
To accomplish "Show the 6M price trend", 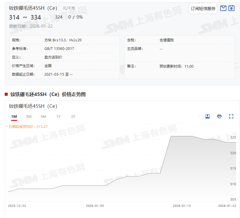I will tap(43, 117).
